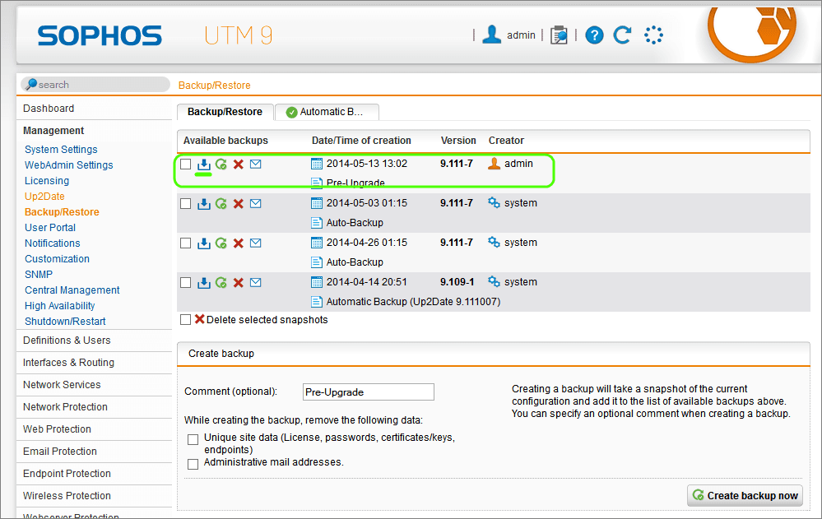The height and width of the screenshot is (519, 822).
Task: Email the 2014-05-13 13:02 backup
Action: [255, 164]
